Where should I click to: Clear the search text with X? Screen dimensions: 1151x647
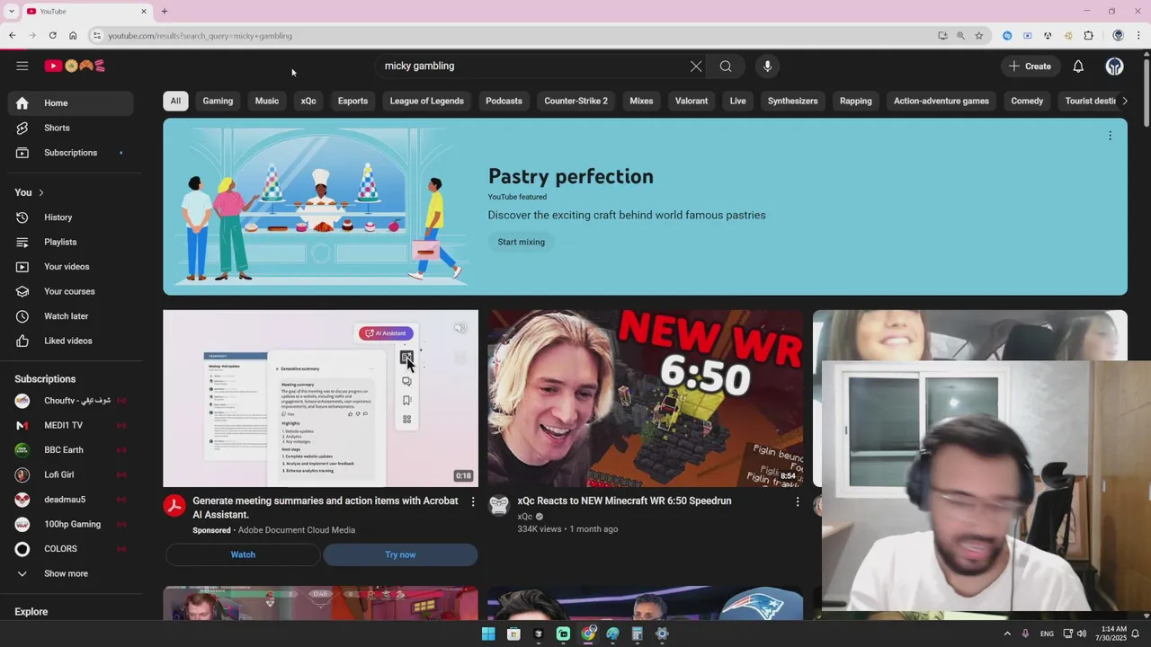point(696,66)
